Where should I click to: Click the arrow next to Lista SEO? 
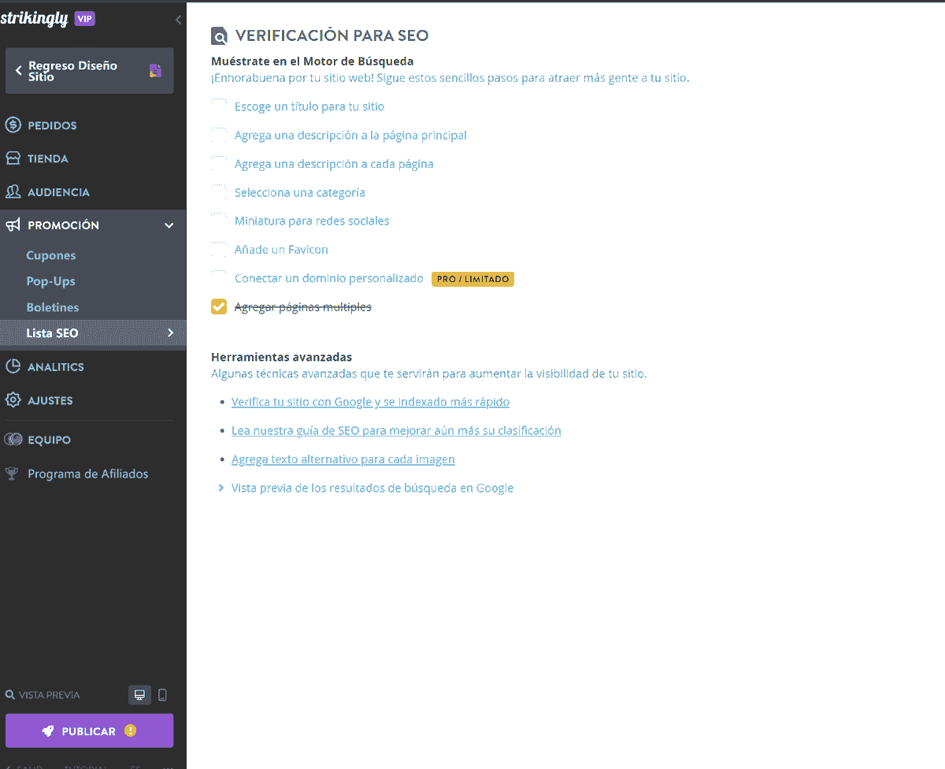coord(170,333)
